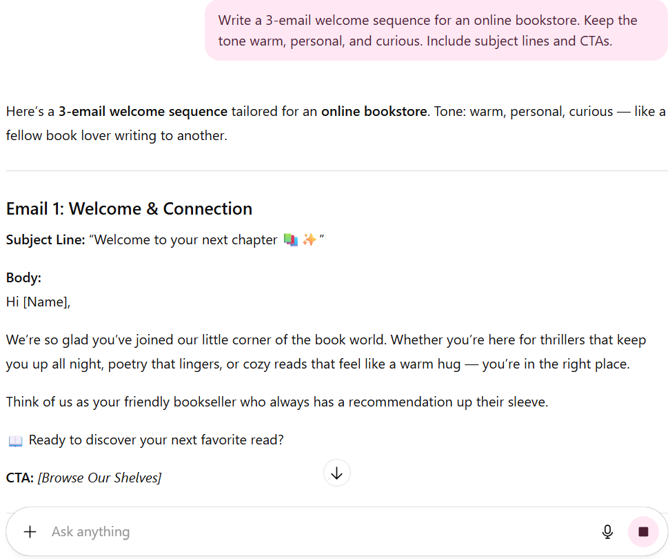Click the bold "online bookstore" text
Screen dimensions: 670x559
click(x=374, y=112)
